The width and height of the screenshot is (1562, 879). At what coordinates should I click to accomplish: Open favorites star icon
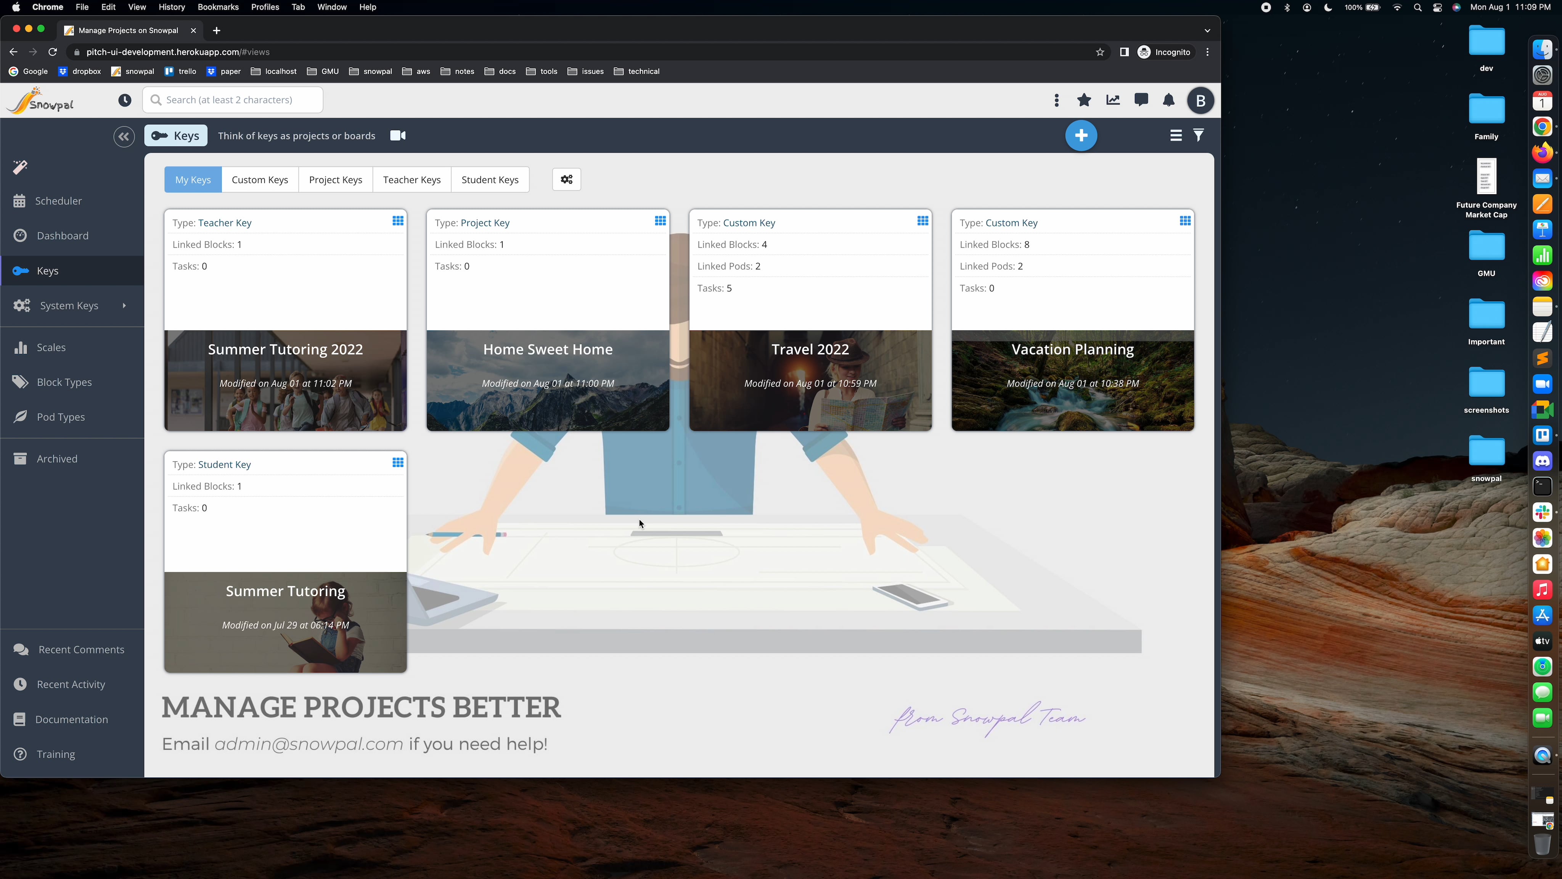(1084, 100)
